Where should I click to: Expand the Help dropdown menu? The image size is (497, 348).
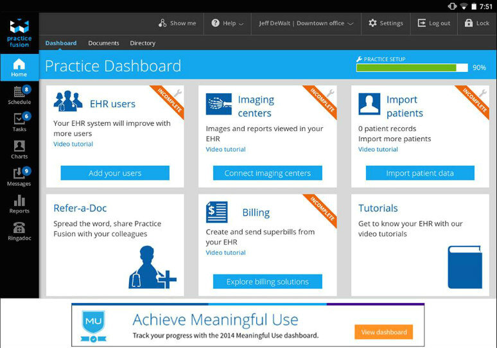coord(227,23)
